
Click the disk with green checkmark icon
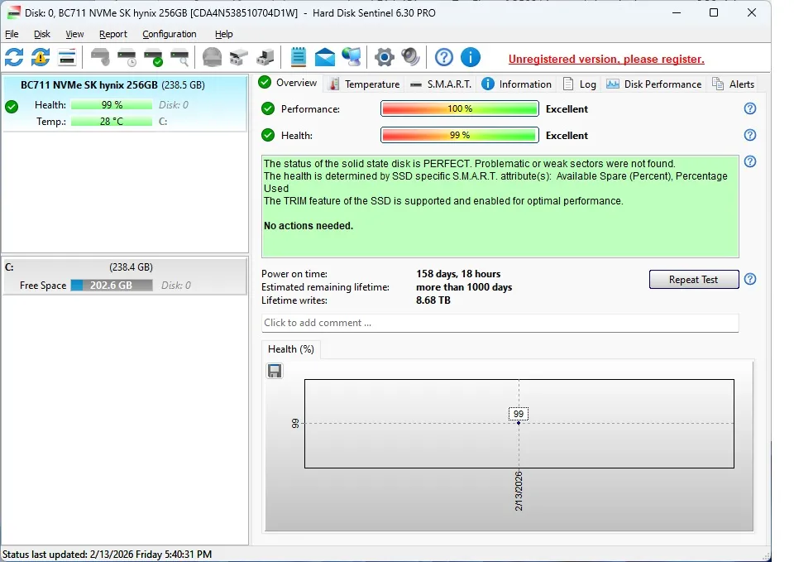(x=153, y=57)
